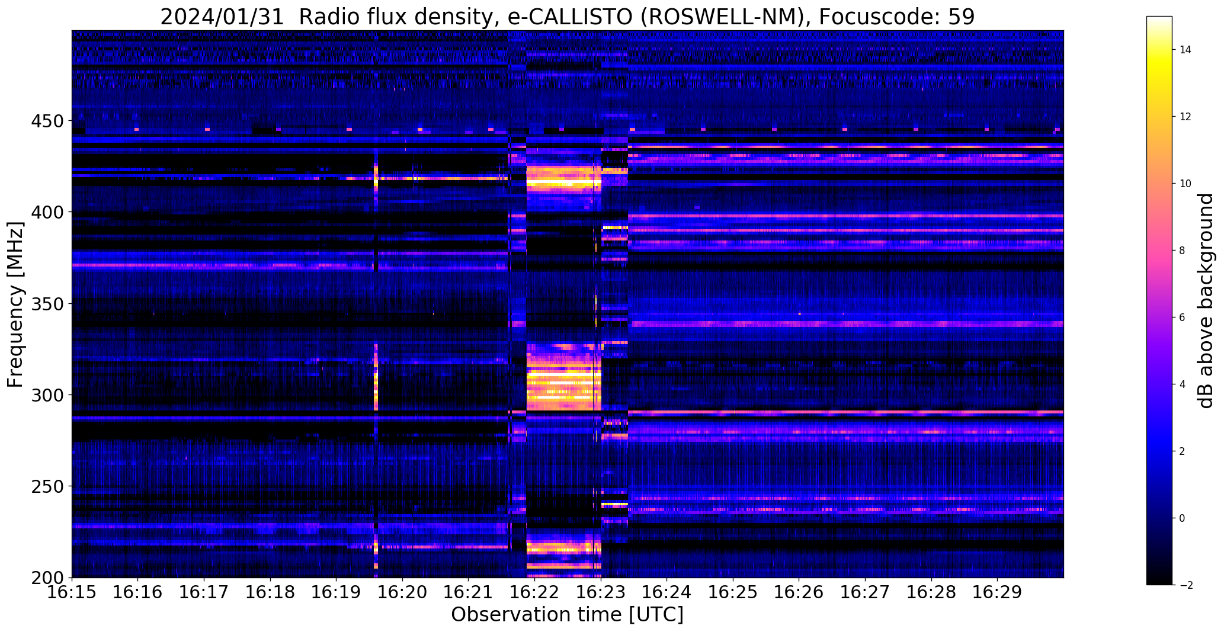The height and width of the screenshot is (632, 1224).
Task: Click the colorbar tick label 6
Action: 1182,317
